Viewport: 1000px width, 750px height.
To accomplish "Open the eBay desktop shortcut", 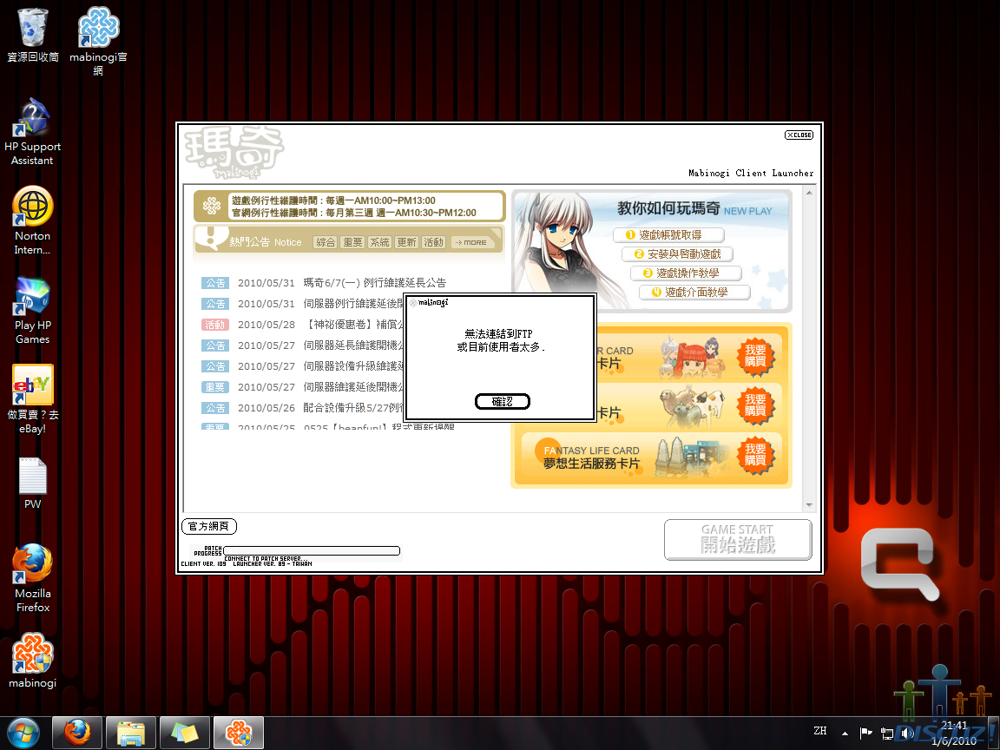I will point(32,399).
